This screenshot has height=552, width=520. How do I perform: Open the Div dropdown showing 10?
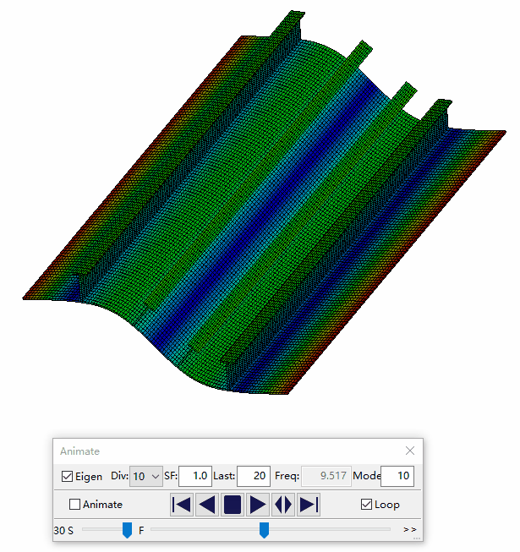click(146, 476)
